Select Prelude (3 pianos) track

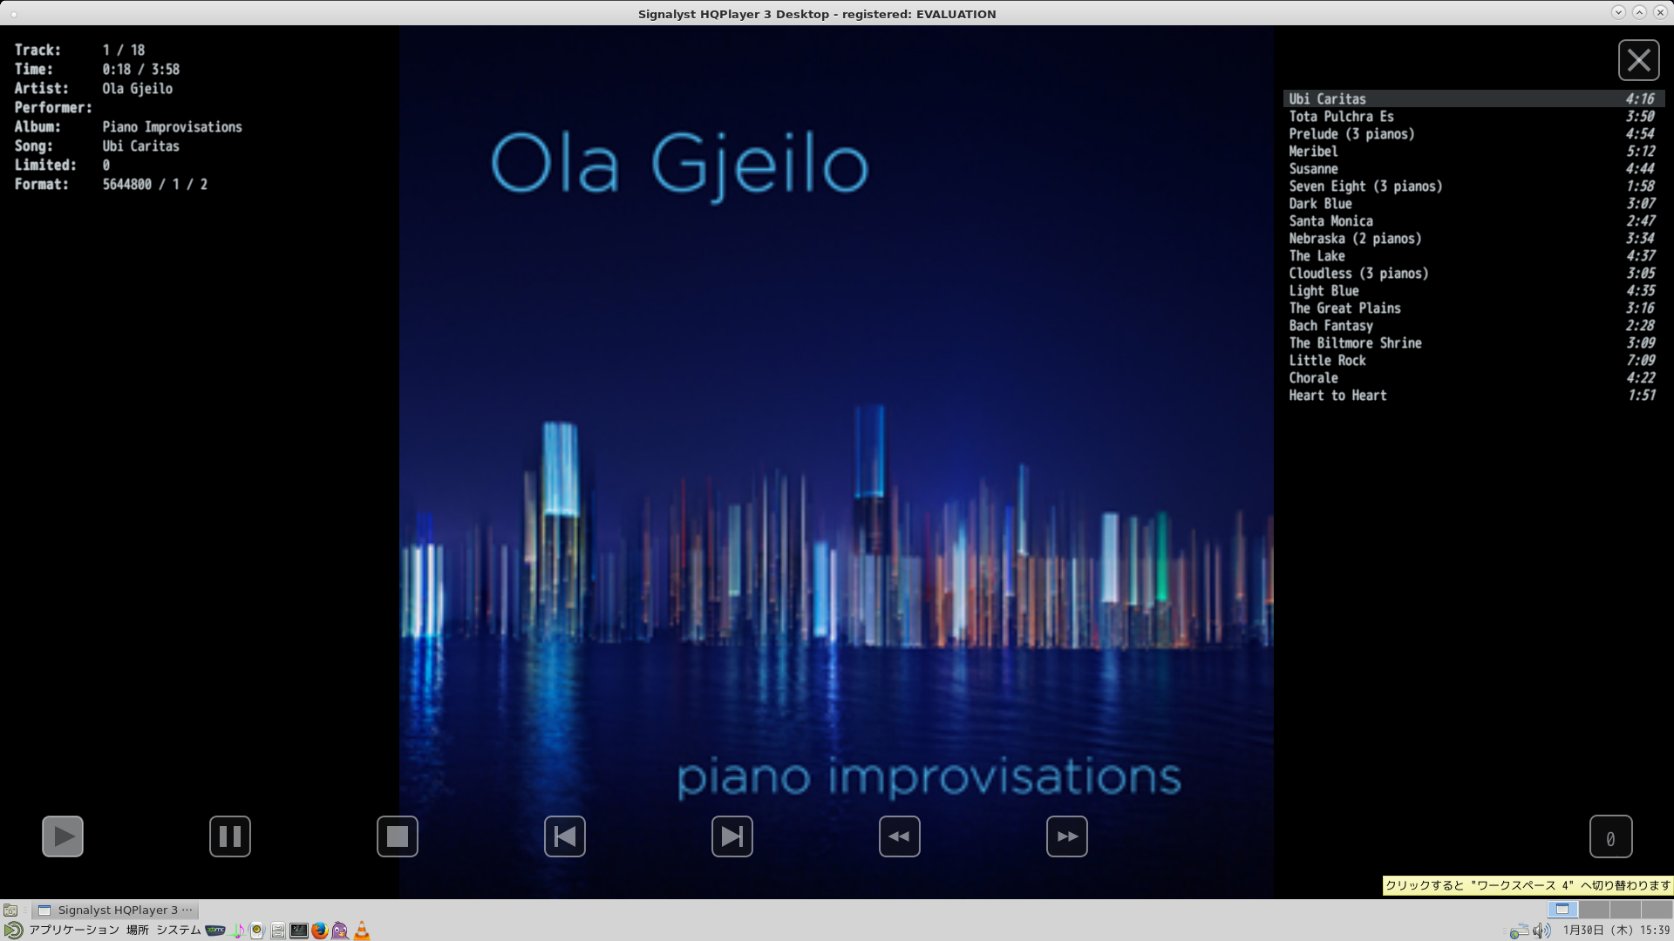1473,133
